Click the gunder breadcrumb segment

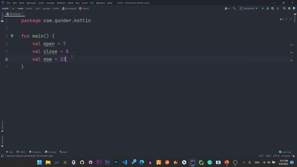coord(46,8)
